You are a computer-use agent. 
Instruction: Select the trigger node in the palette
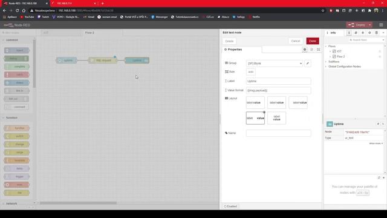click(17, 177)
